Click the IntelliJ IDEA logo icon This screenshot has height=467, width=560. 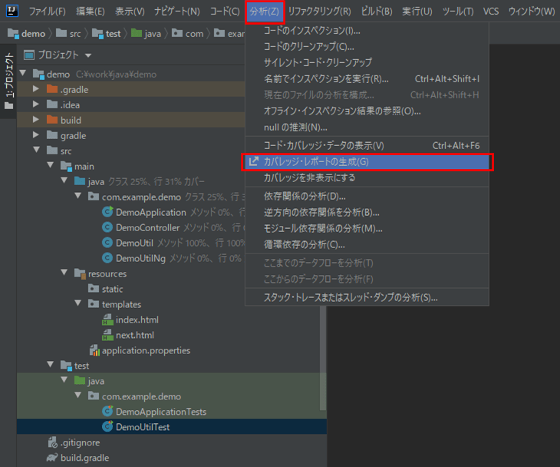pos(11,12)
